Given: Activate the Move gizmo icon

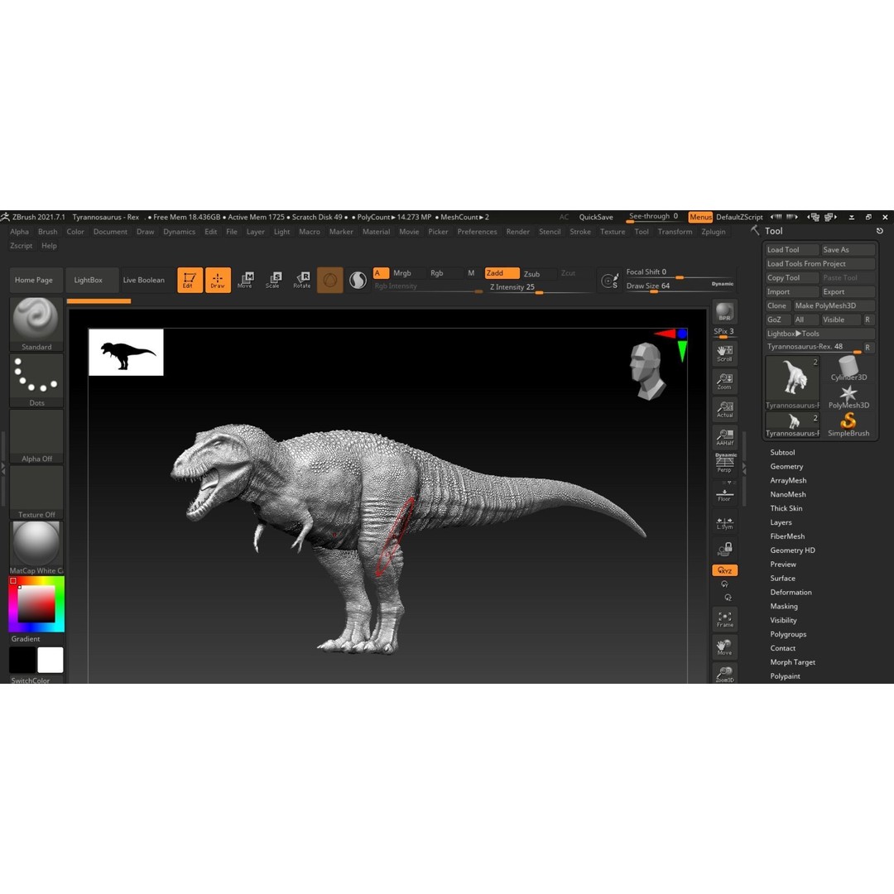Looking at the screenshot, I should click(x=246, y=280).
